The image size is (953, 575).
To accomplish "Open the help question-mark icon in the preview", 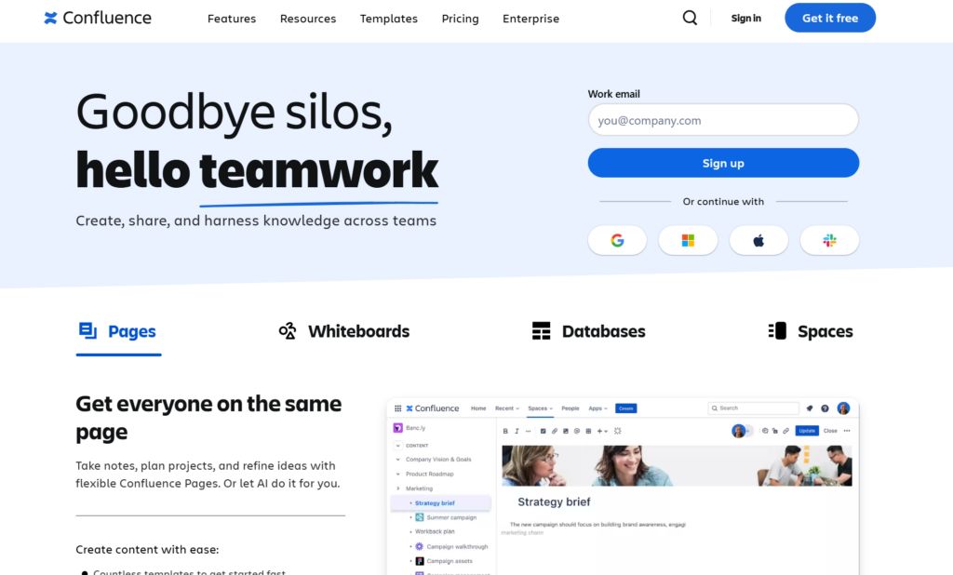I will click(825, 408).
